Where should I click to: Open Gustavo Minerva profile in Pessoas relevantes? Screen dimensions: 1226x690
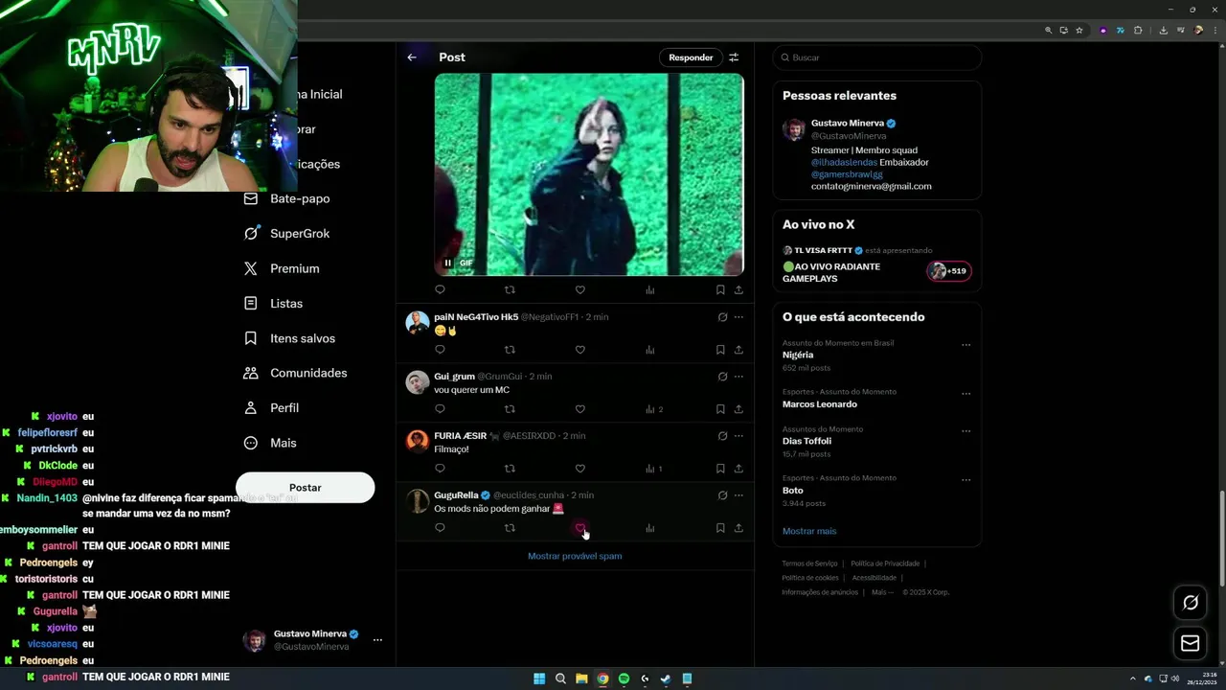tap(847, 123)
